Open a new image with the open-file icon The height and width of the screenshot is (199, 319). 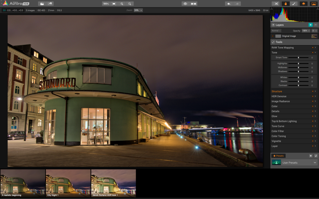[42, 4]
